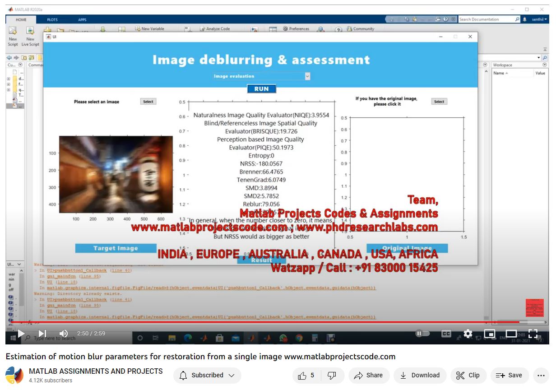Switch to the PLOTS tab
Screen dimensions: 556x390
pyautogui.click(x=52, y=19)
